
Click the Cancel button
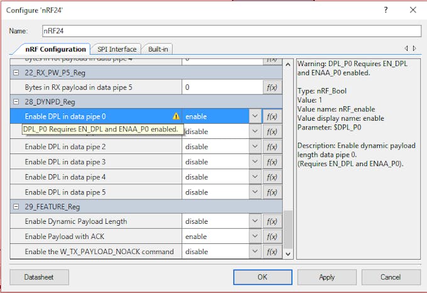391,277
